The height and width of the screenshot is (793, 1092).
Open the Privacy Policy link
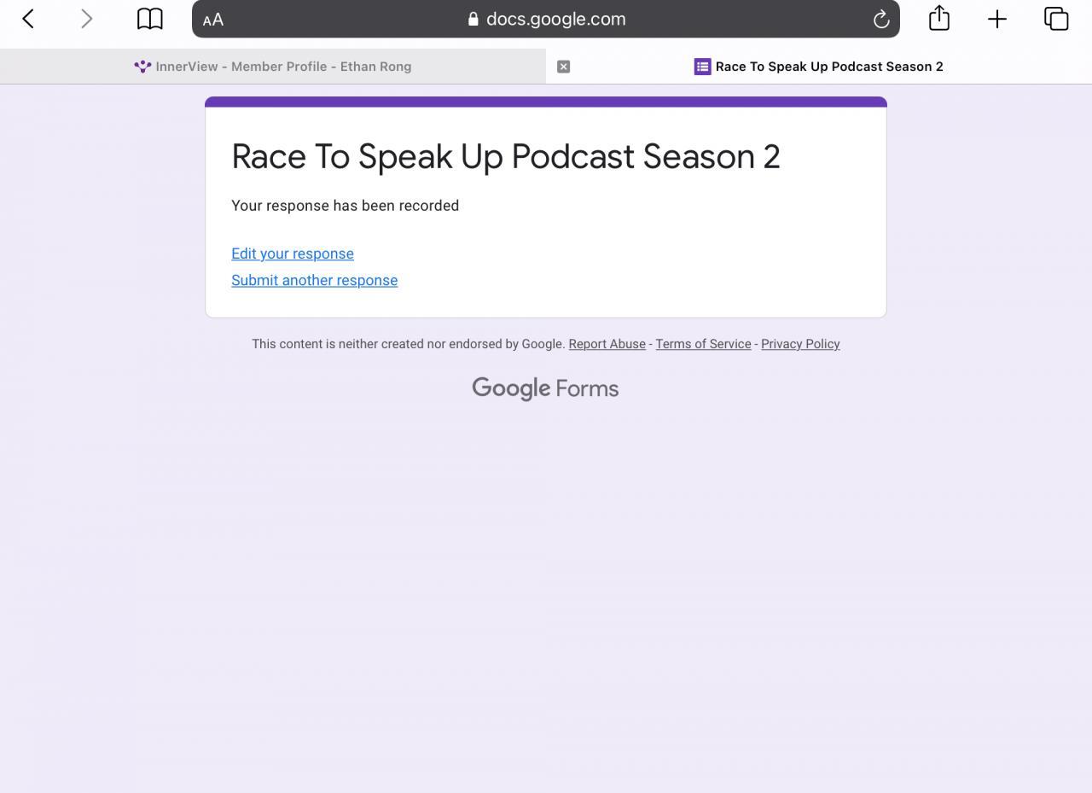tap(800, 344)
